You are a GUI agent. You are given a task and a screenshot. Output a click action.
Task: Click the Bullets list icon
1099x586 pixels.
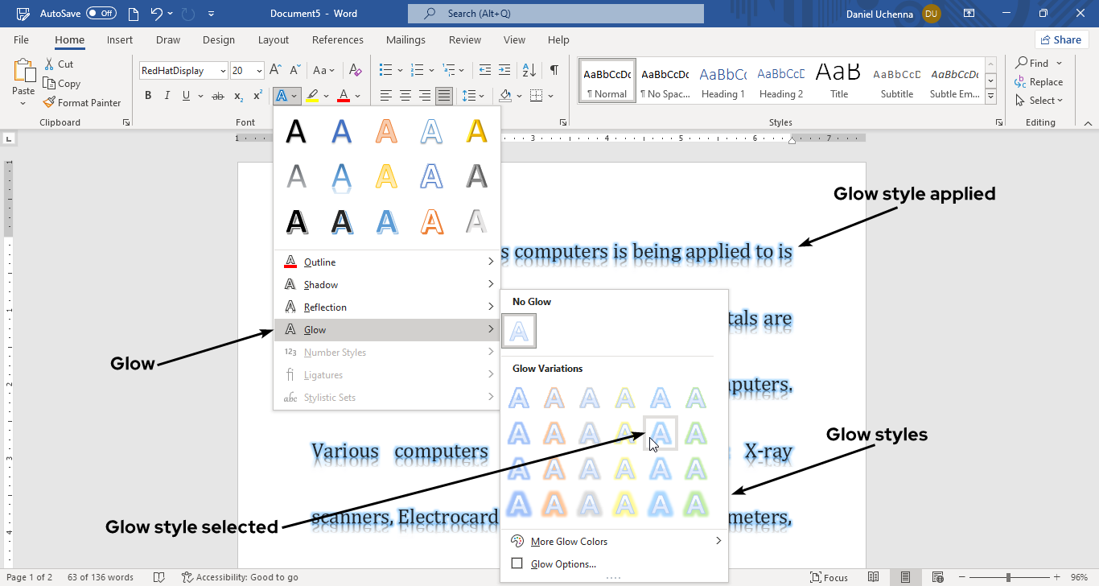(386, 71)
